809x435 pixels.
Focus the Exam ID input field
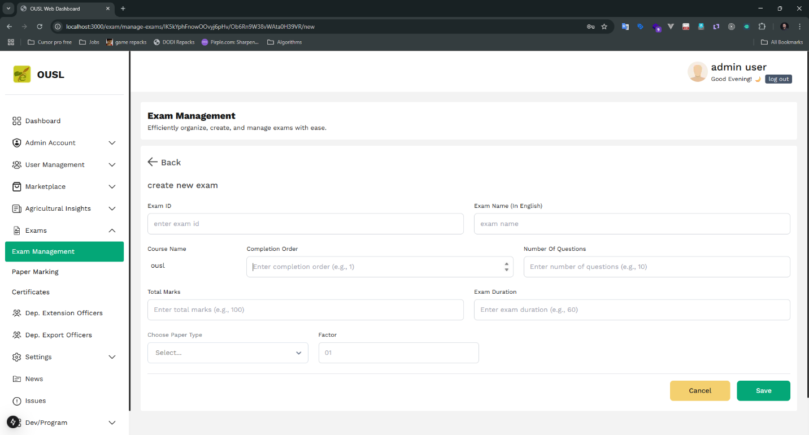(305, 224)
